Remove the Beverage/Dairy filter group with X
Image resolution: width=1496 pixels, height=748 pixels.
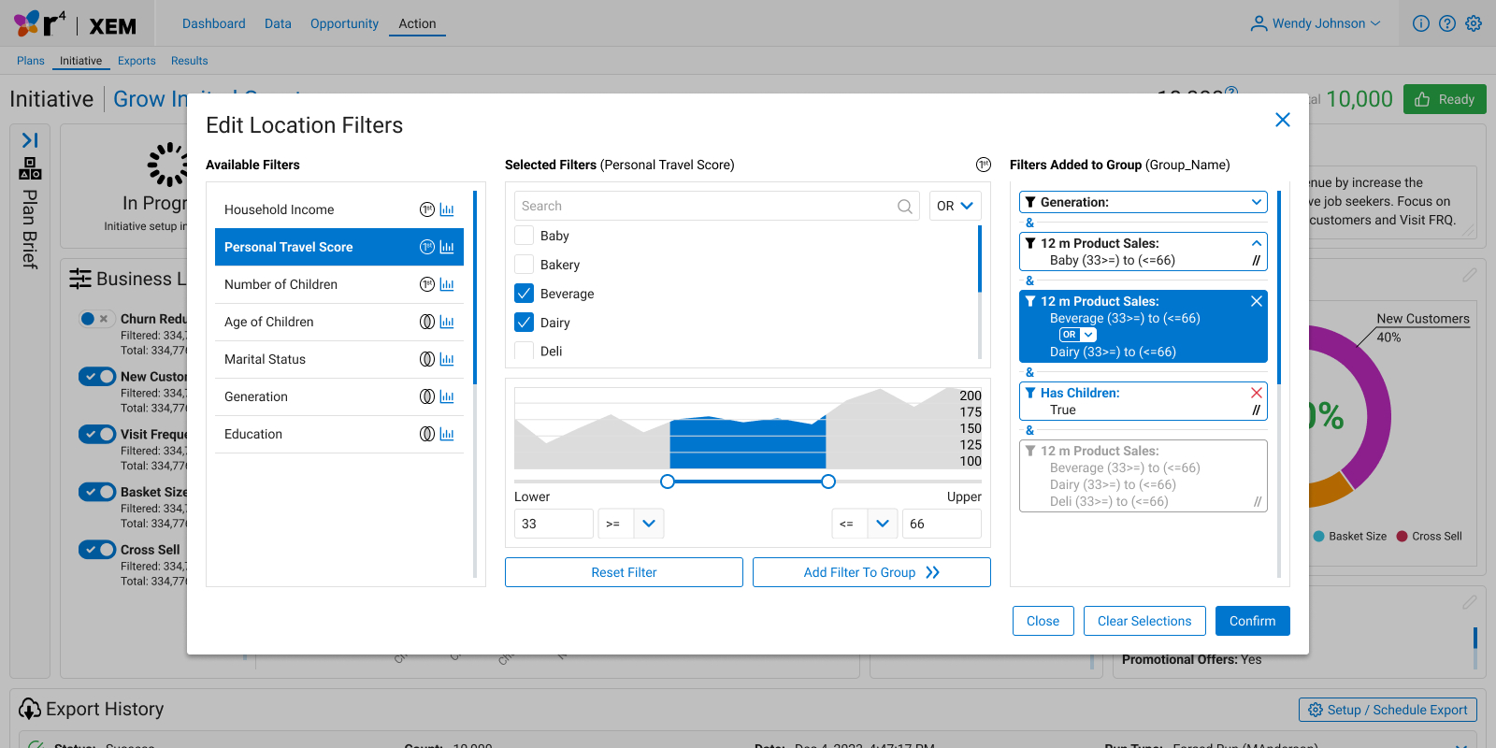pyautogui.click(x=1257, y=301)
